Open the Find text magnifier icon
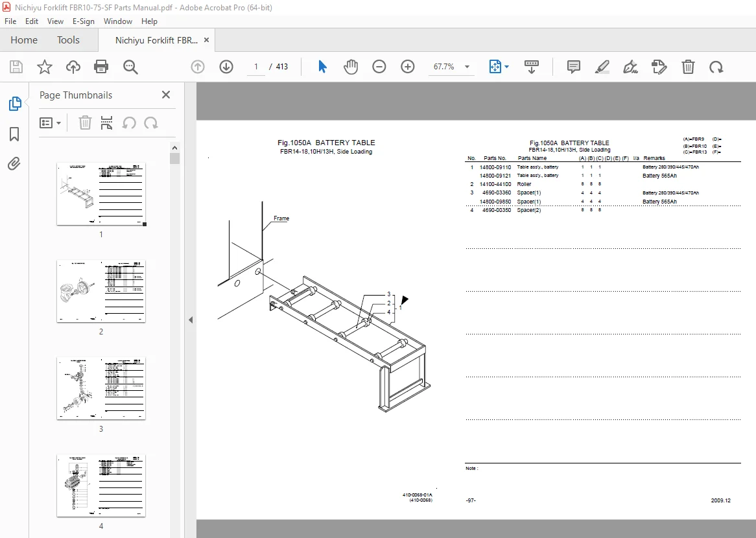The image size is (756, 538). point(130,67)
